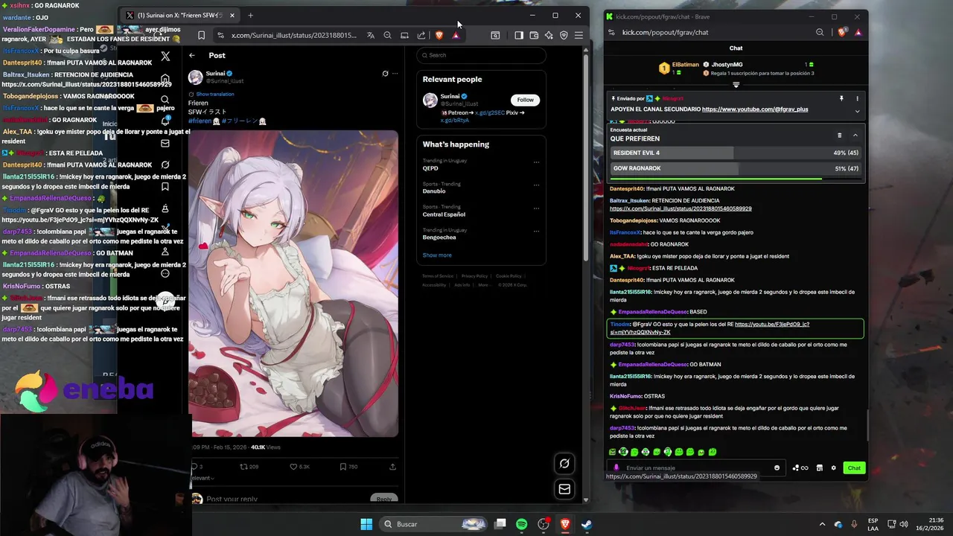Image resolution: width=953 pixels, height=536 pixels.
Task: Close the Surinai on X tab
Action: pyautogui.click(x=232, y=15)
